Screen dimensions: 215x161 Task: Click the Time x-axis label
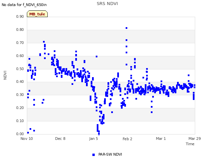(x=190, y=144)
